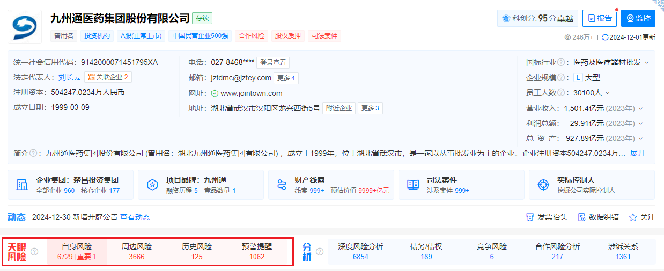This screenshot has width=664, height=271.
Task: Select the 中国民营企业500强 tag
Action: [200, 36]
